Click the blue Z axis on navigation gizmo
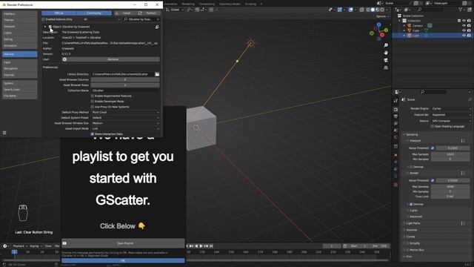 click(x=378, y=24)
